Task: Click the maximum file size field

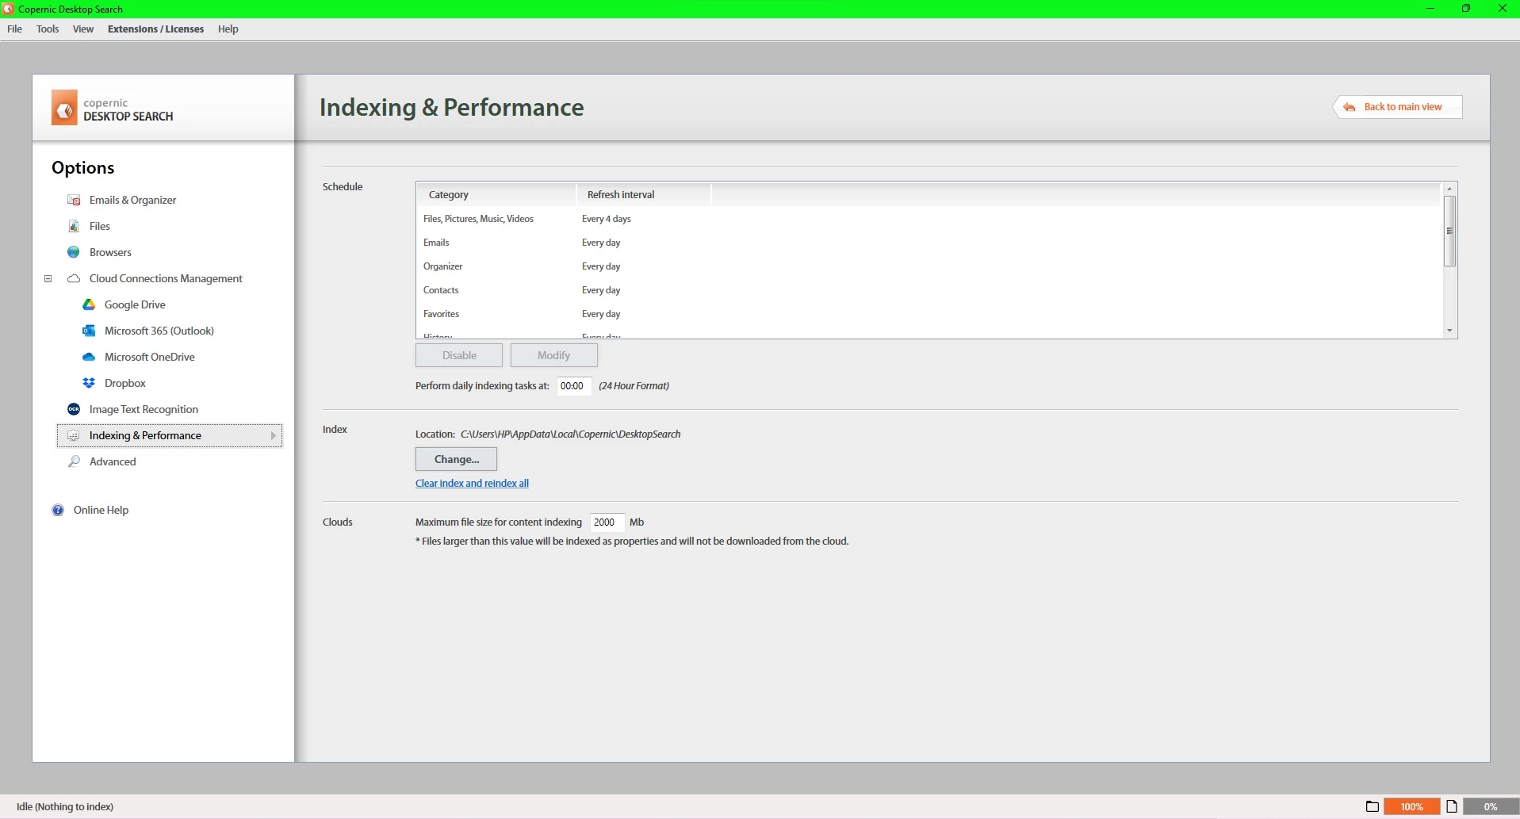Action: tap(607, 522)
